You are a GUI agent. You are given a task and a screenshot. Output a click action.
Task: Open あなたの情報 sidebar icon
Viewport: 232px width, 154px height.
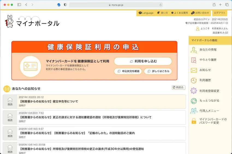coord(194,50)
